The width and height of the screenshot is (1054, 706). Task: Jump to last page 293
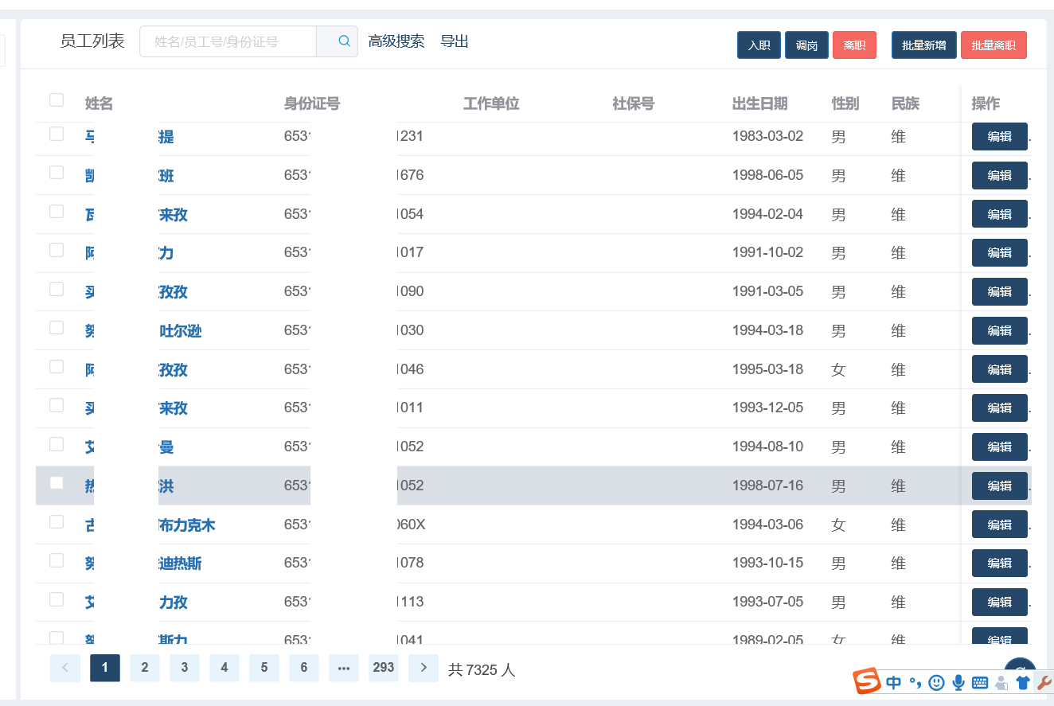(x=384, y=668)
